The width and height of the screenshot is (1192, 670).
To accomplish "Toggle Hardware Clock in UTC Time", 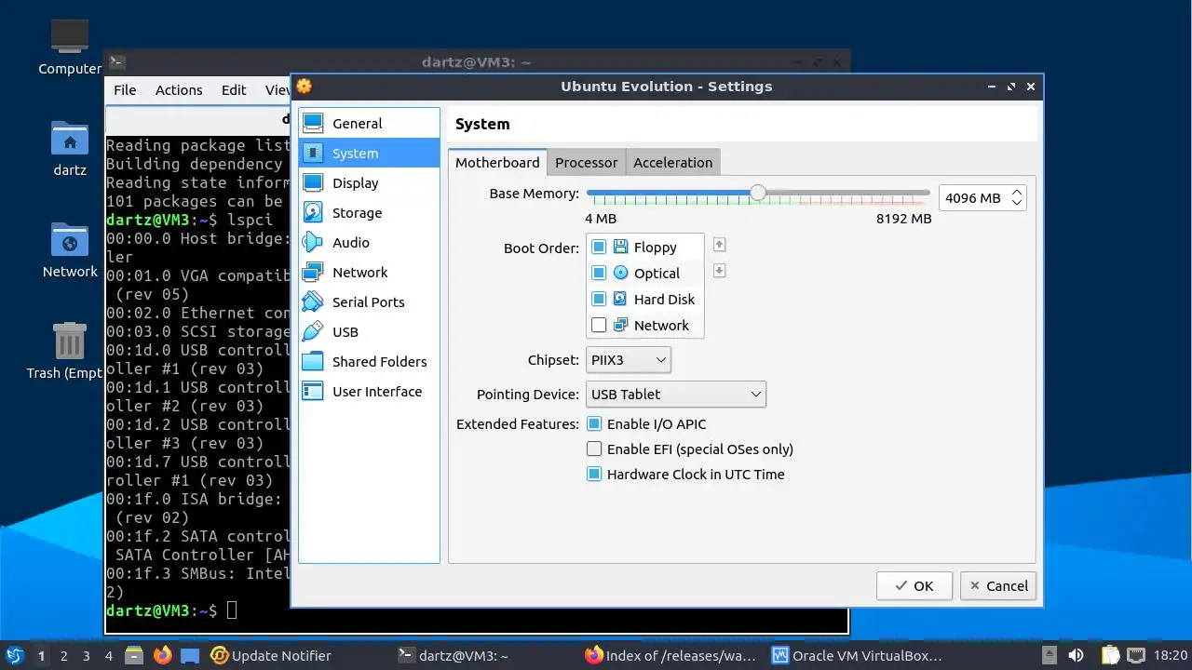I will (594, 475).
